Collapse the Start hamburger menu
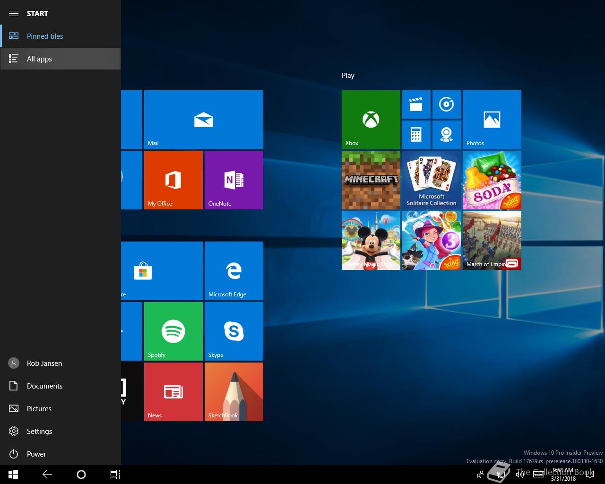The image size is (605, 484). tap(14, 13)
